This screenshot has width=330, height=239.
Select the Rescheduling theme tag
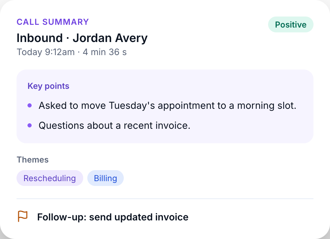[x=49, y=178]
